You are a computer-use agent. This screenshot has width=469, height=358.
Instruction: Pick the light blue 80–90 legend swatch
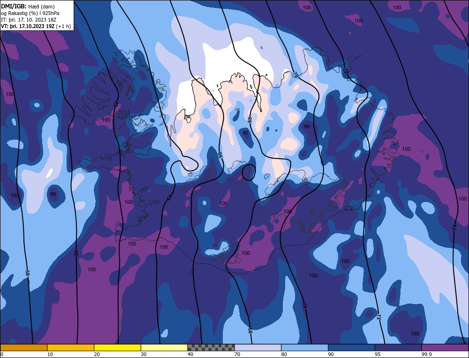click(304, 348)
